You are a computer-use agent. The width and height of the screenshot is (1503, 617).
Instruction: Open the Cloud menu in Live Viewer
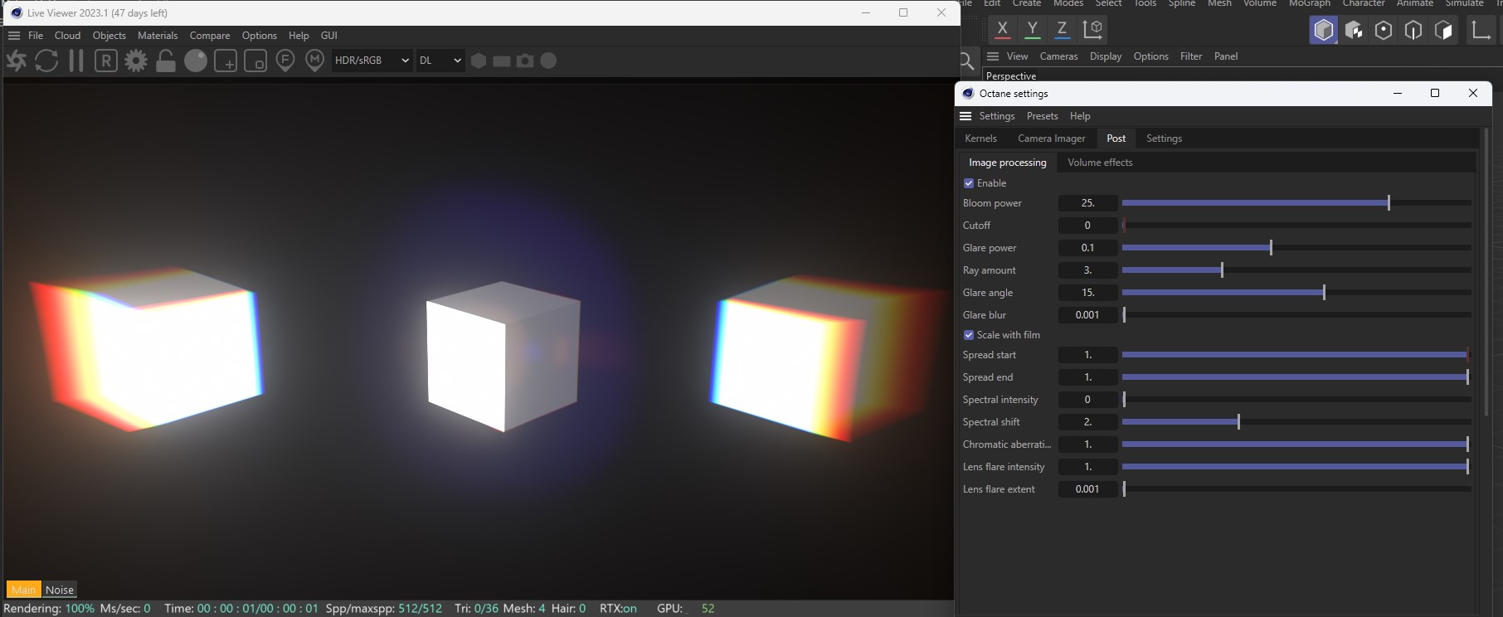(x=67, y=36)
